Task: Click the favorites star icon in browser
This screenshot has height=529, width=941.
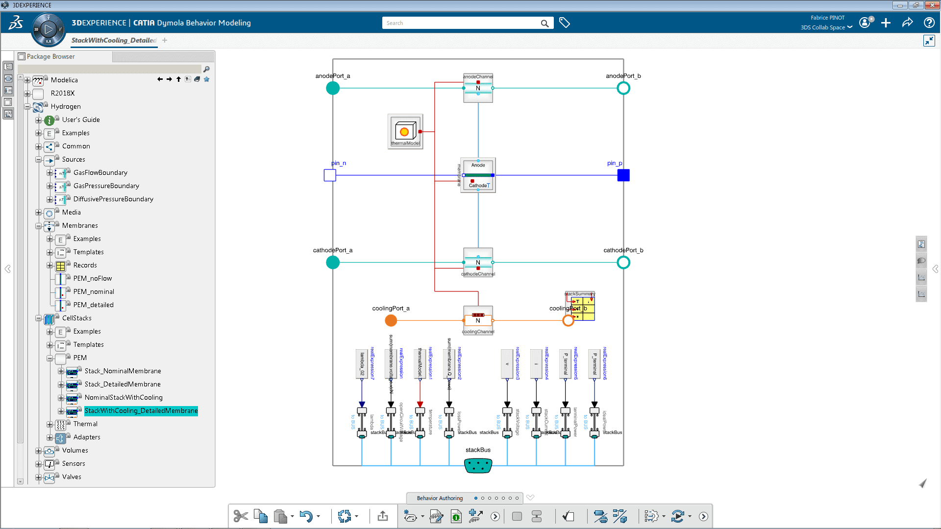Action: tap(207, 79)
